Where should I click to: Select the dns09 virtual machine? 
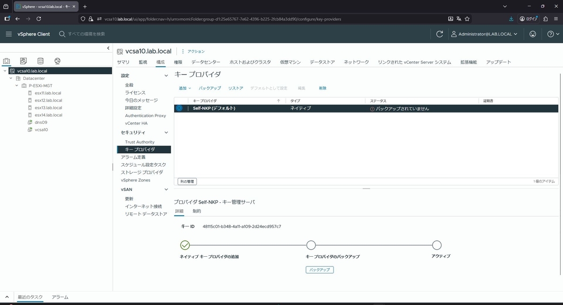41,122
